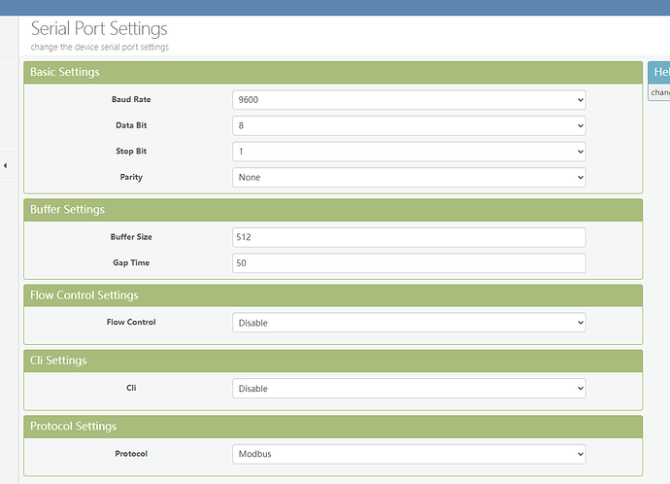Screen dimensions: 670x484
Task: Click the Help panel description text
Action: tap(660, 93)
